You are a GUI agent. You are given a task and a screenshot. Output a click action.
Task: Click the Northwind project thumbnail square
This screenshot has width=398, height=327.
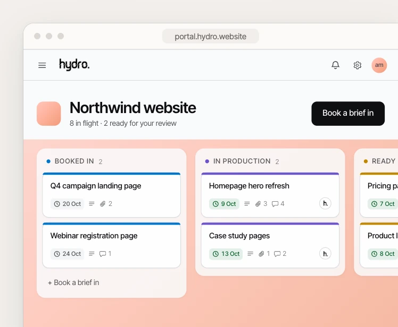pos(49,114)
